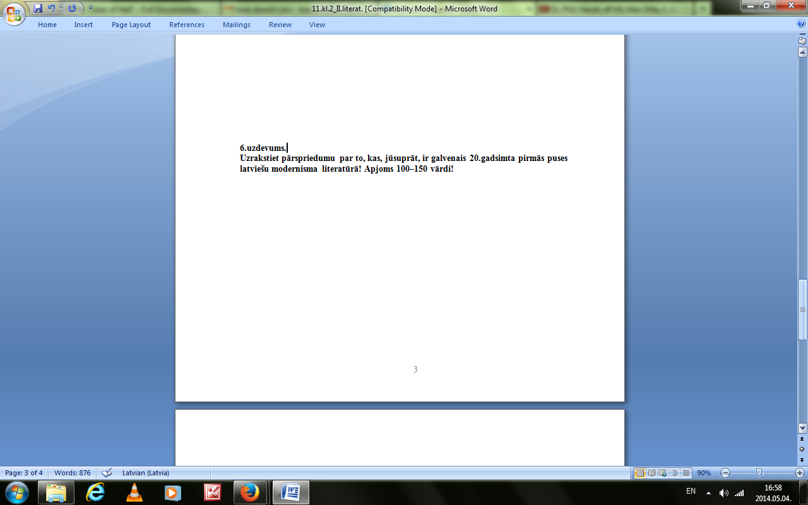Open the network signal tray icon
Screen dimensions: 808x505
click(x=739, y=493)
